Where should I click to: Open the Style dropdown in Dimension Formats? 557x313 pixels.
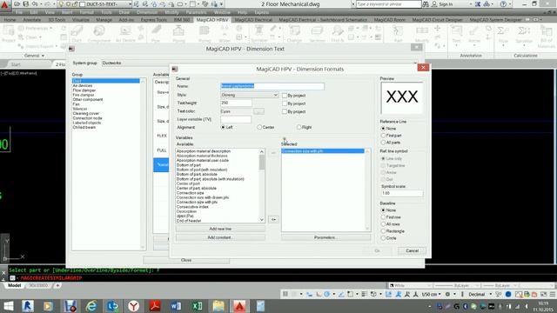[250, 95]
